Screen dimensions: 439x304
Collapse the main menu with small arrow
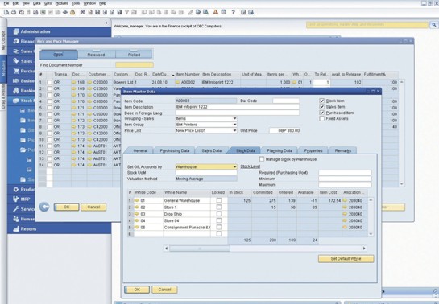[106, 23]
